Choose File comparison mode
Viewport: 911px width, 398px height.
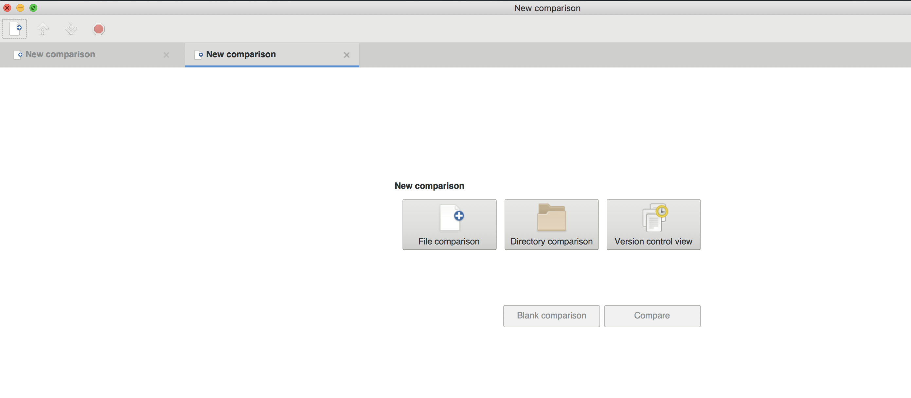[449, 224]
